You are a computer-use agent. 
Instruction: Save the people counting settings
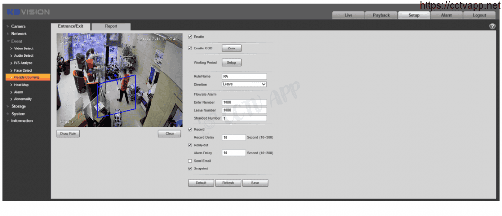tap(255, 183)
